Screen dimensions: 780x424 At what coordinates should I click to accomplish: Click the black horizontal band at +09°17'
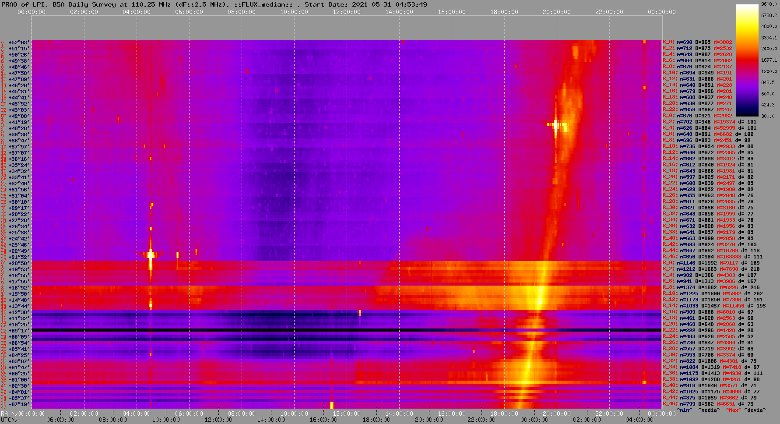coord(347,330)
